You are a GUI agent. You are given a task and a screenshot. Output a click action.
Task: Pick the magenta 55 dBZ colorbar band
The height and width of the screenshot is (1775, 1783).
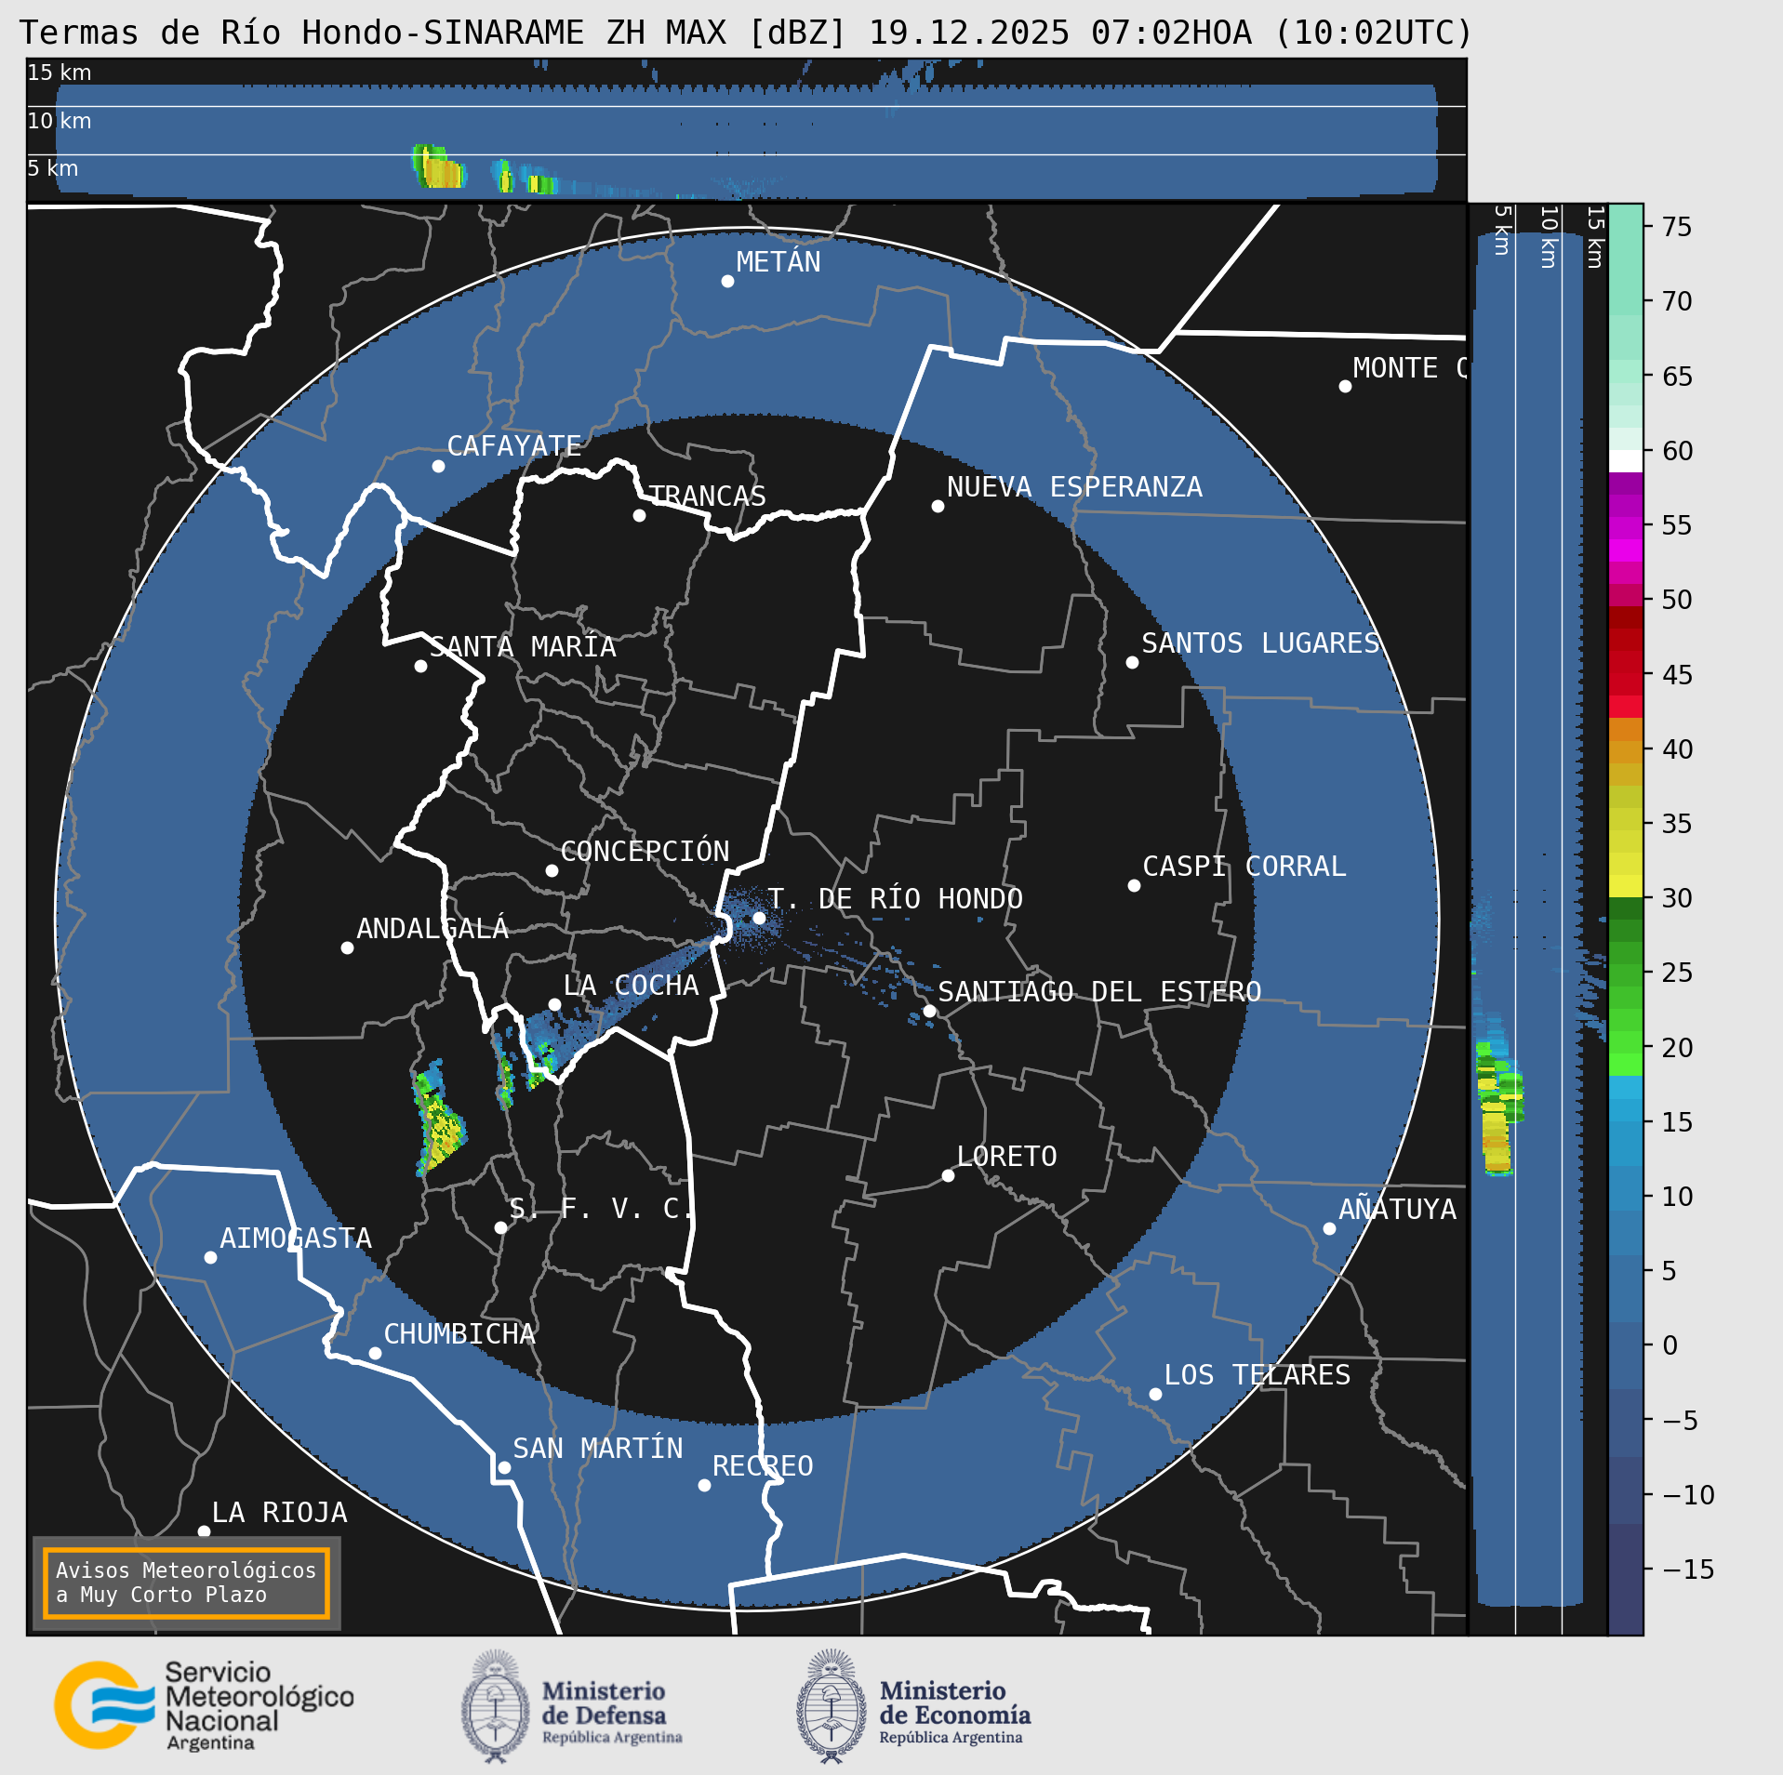(x=1625, y=527)
